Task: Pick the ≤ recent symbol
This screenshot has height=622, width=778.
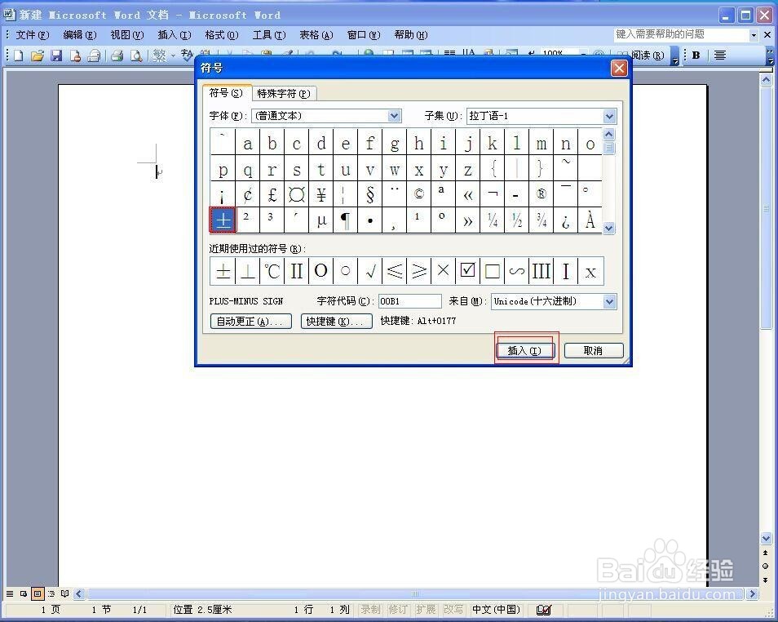Action: (x=395, y=271)
